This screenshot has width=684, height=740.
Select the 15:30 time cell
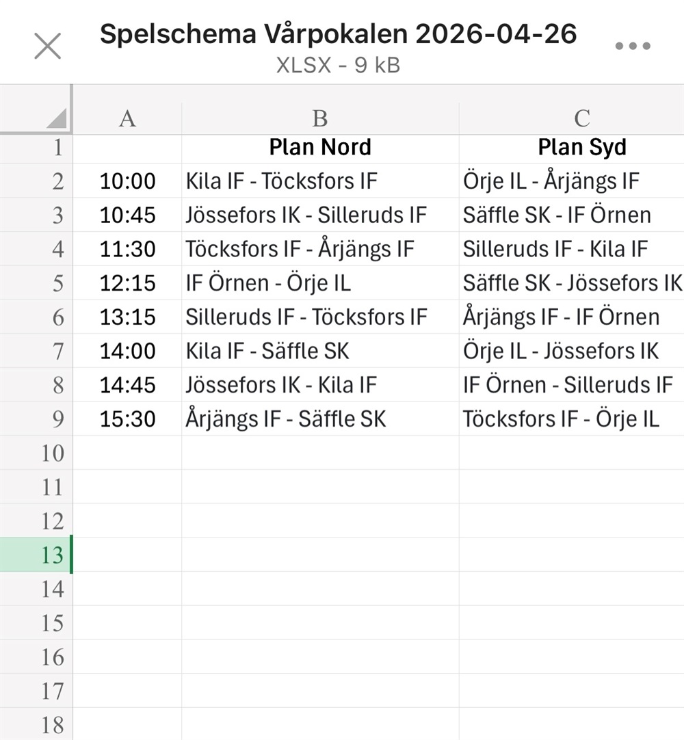point(128,419)
